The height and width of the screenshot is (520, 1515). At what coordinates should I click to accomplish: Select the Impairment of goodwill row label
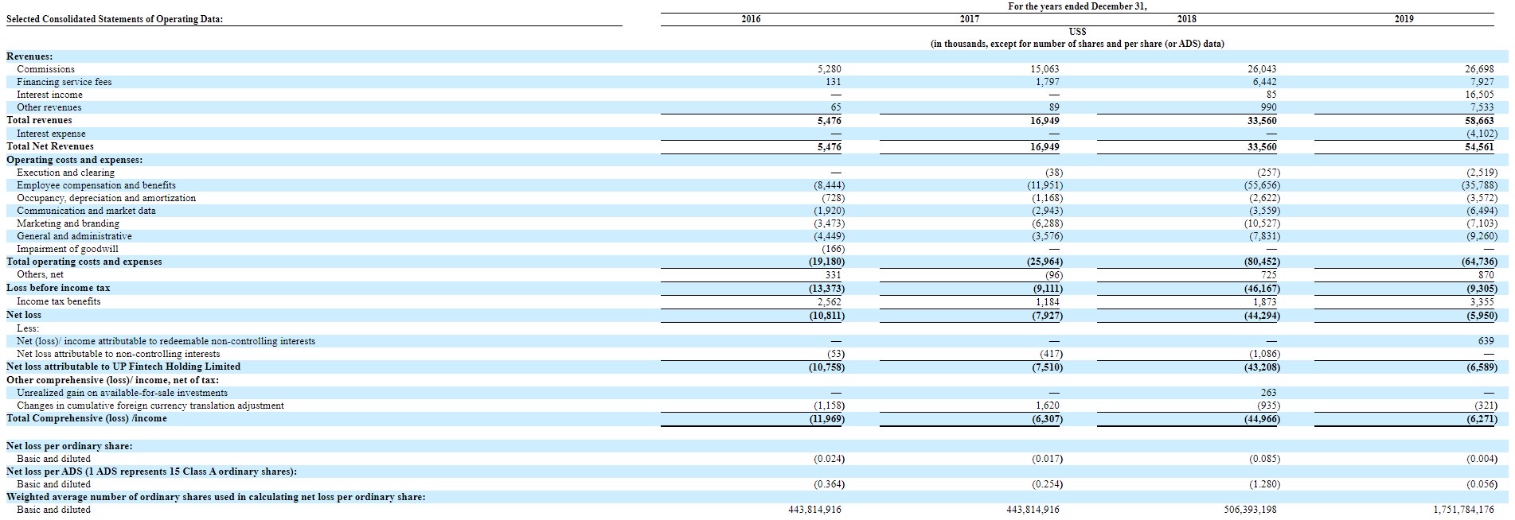click(x=68, y=249)
